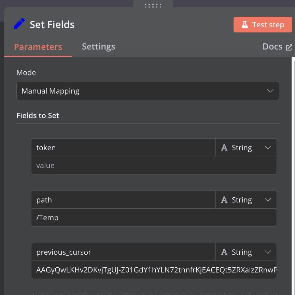
Task: Expand the token field type dropdown chevron
Action: point(268,147)
